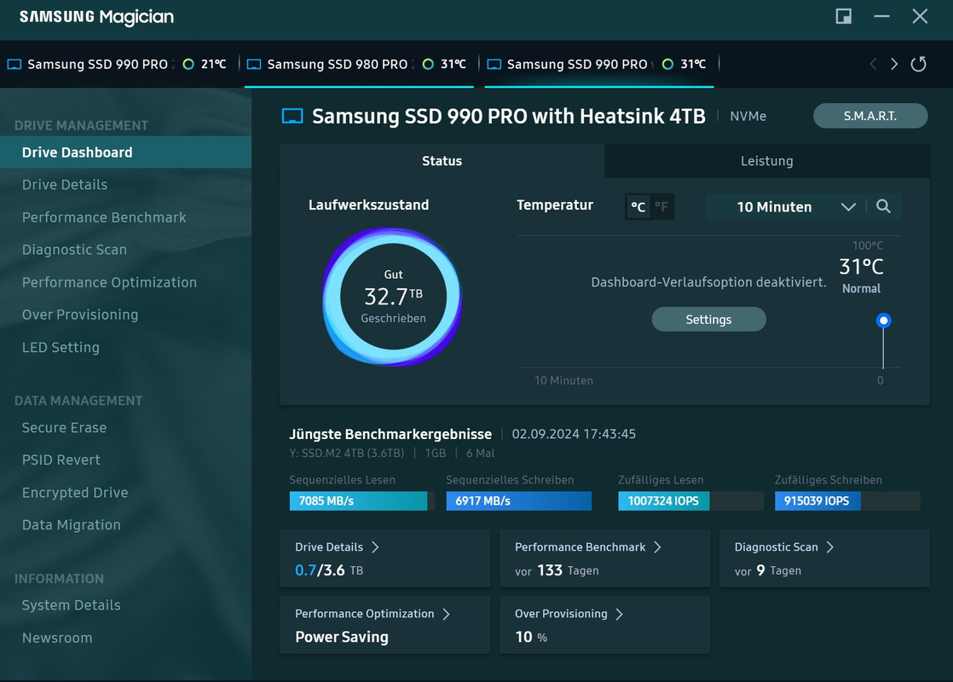Click the drive icon beside the 990 PRO heading
Image resolution: width=953 pixels, height=682 pixels.
[292, 116]
